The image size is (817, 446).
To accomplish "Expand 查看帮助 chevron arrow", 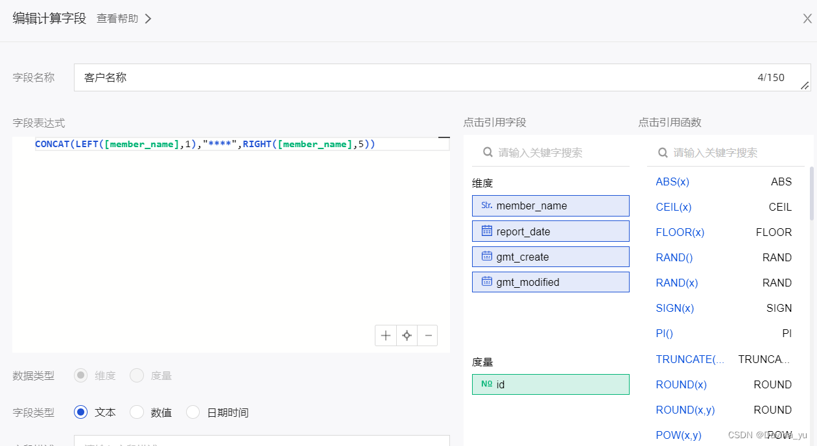I will (148, 19).
